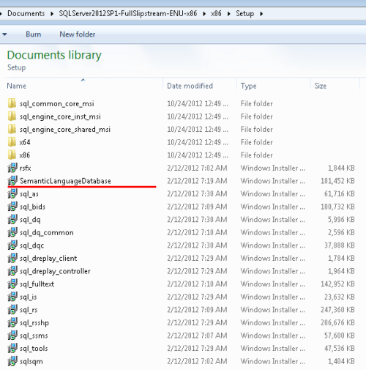
Task: Select the sql_engine_core_inst_msi folder icon
Action: pos(12,116)
